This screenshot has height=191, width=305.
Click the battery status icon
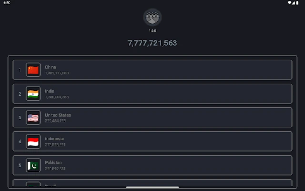[296, 3]
